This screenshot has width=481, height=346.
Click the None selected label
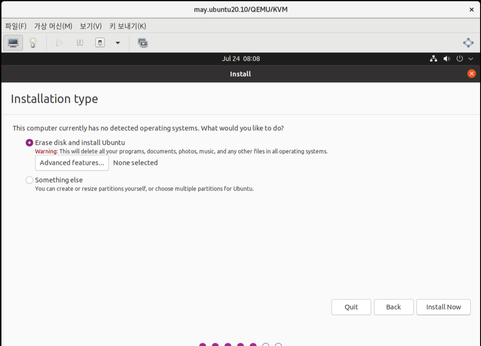pos(135,163)
